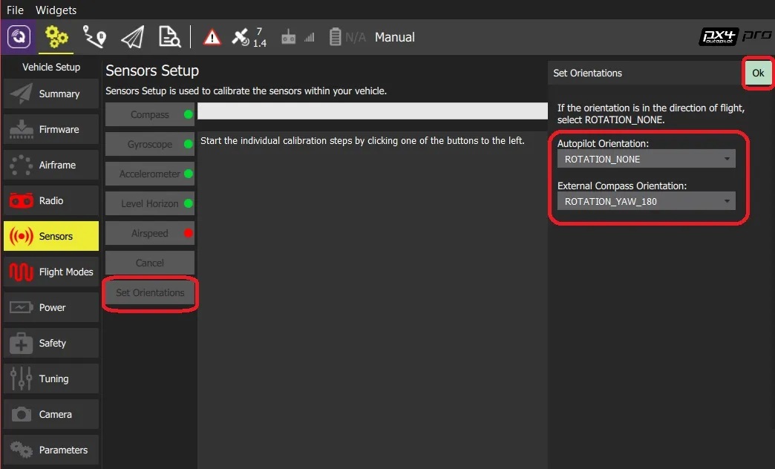Open the Plan view waypoint icon

(94, 36)
